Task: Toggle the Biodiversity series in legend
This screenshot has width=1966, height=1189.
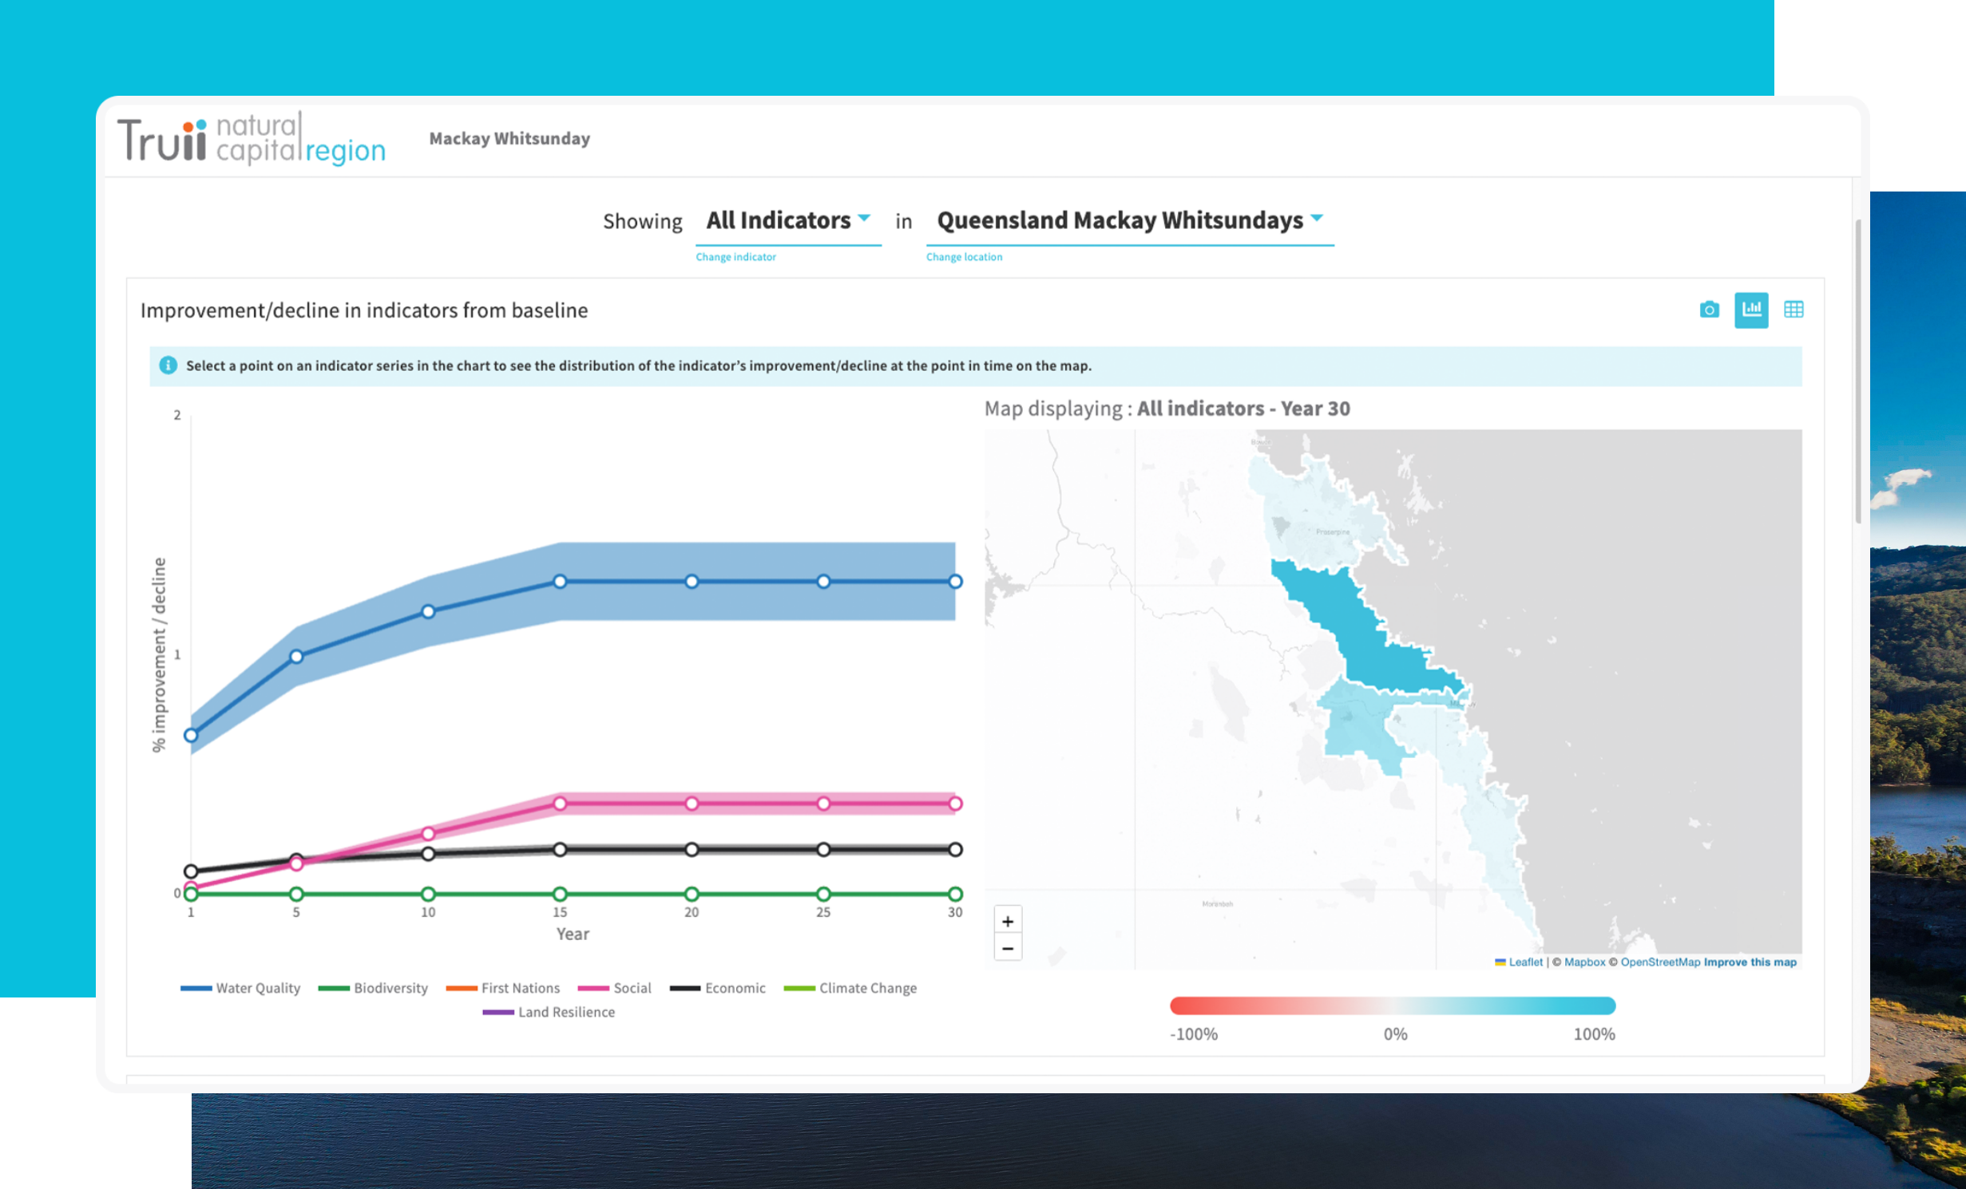Action: point(373,988)
